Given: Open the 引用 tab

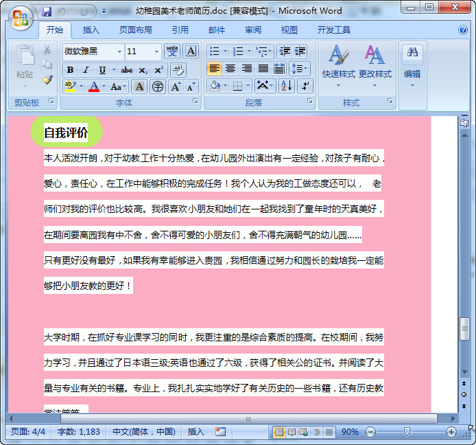Looking at the screenshot, I should click(x=180, y=30).
